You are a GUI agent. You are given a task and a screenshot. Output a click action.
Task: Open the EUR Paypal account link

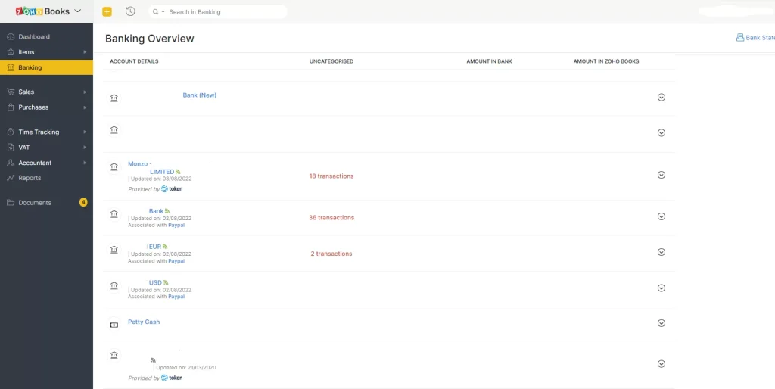[155, 246]
